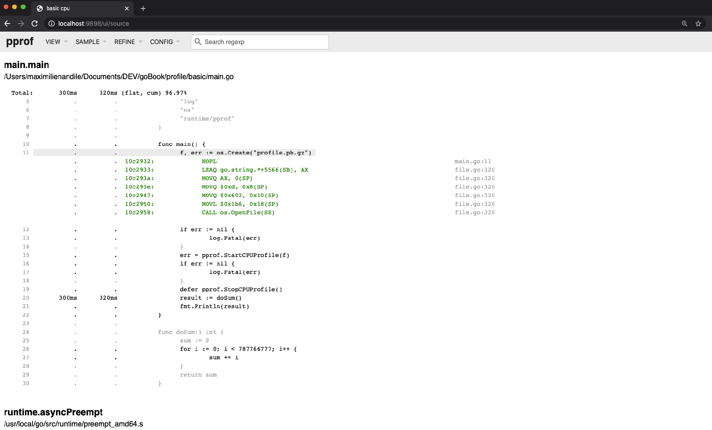
Task: Click the search magnifier icon in pprof search box
Action: (198, 42)
